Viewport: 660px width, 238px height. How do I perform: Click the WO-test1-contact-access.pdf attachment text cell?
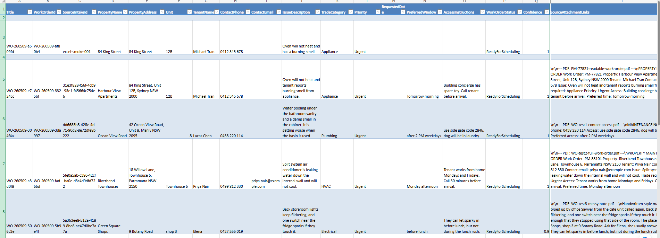point(603,119)
